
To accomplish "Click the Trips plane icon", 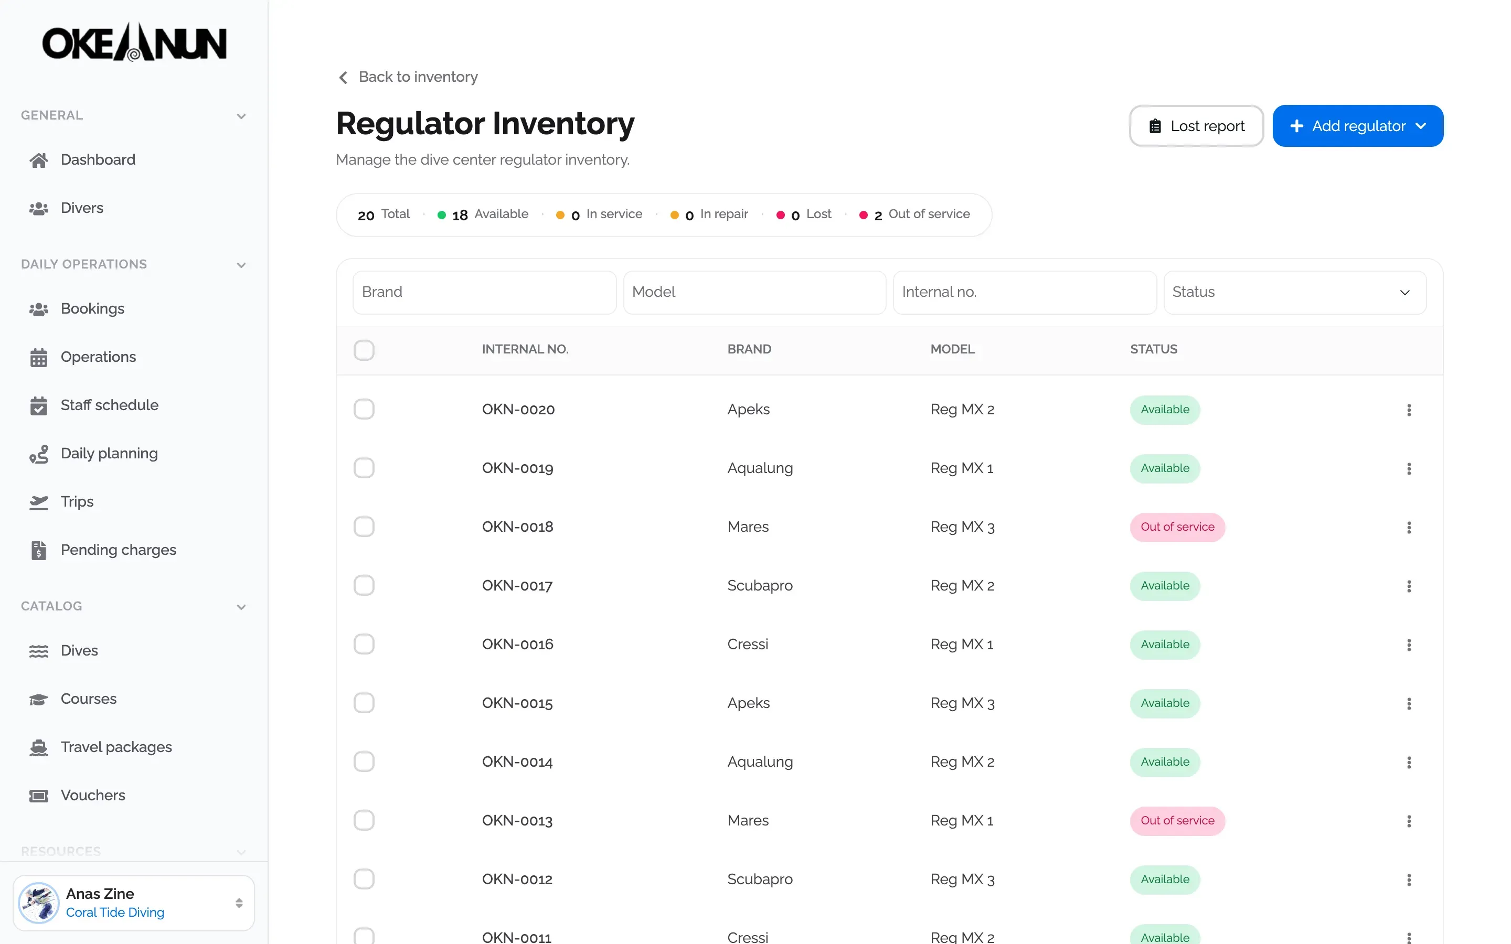I will 39,502.
